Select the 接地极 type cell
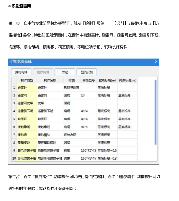 pos(27,135)
